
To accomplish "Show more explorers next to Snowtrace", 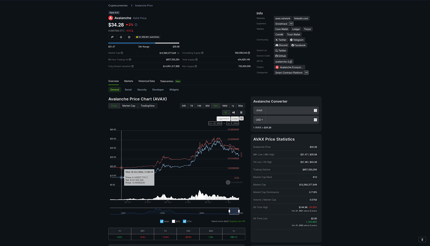I will [x=291, y=24].
